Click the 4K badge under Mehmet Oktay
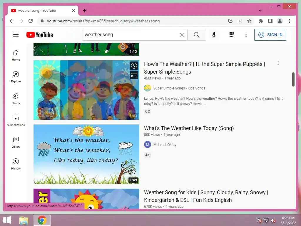 coord(148,155)
